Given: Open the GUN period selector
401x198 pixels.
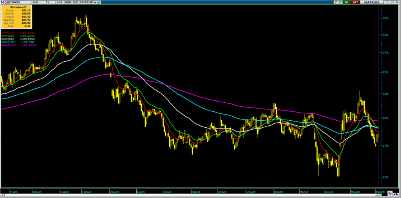Looking at the screenshot, I should (x=35, y=2).
